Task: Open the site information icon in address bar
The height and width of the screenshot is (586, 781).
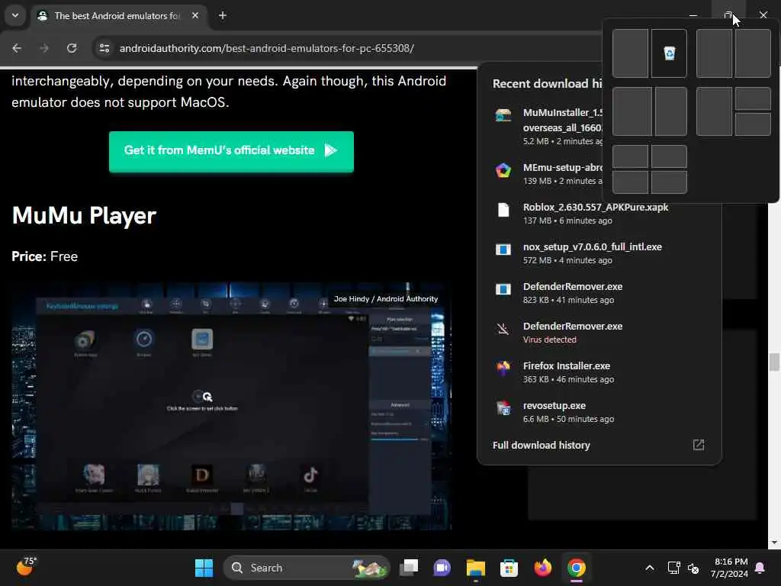Action: tap(104, 48)
